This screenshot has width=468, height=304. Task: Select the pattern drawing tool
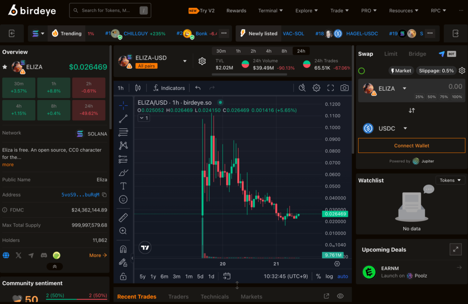123,146
